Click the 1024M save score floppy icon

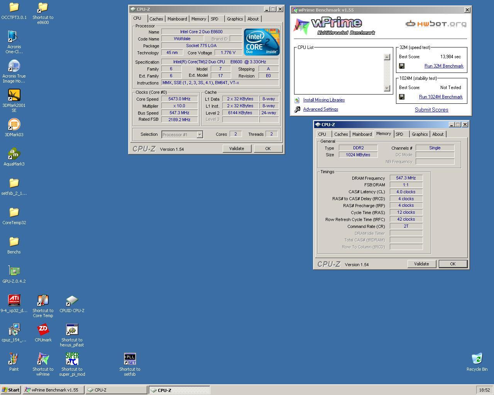pyautogui.click(x=402, y=97)
